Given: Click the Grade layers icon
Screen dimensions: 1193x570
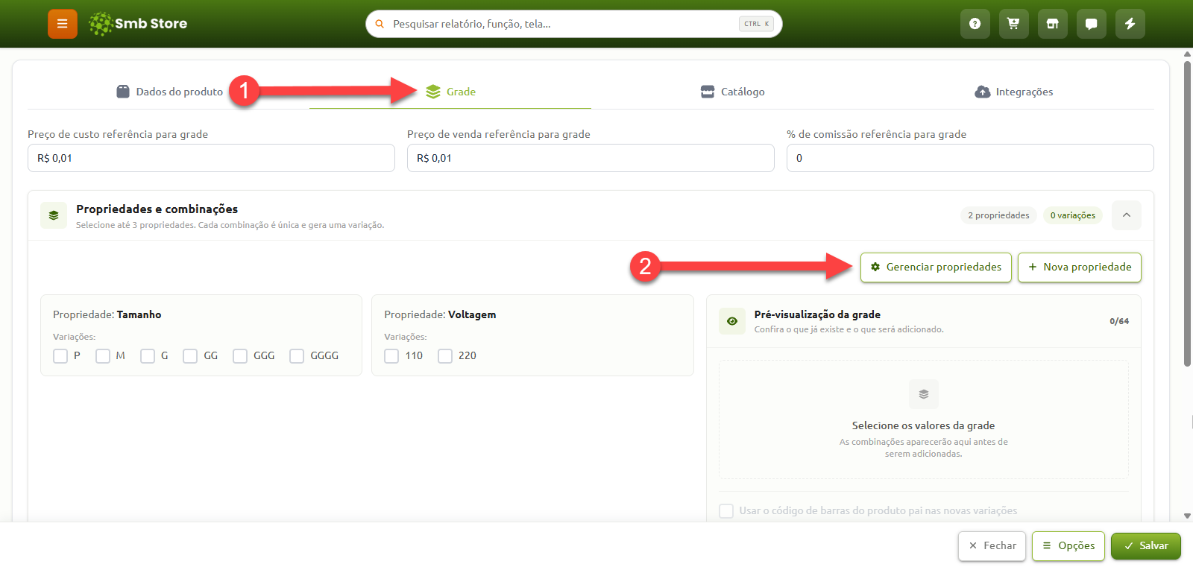Looking at the screenshot, I should pos(433,92).
